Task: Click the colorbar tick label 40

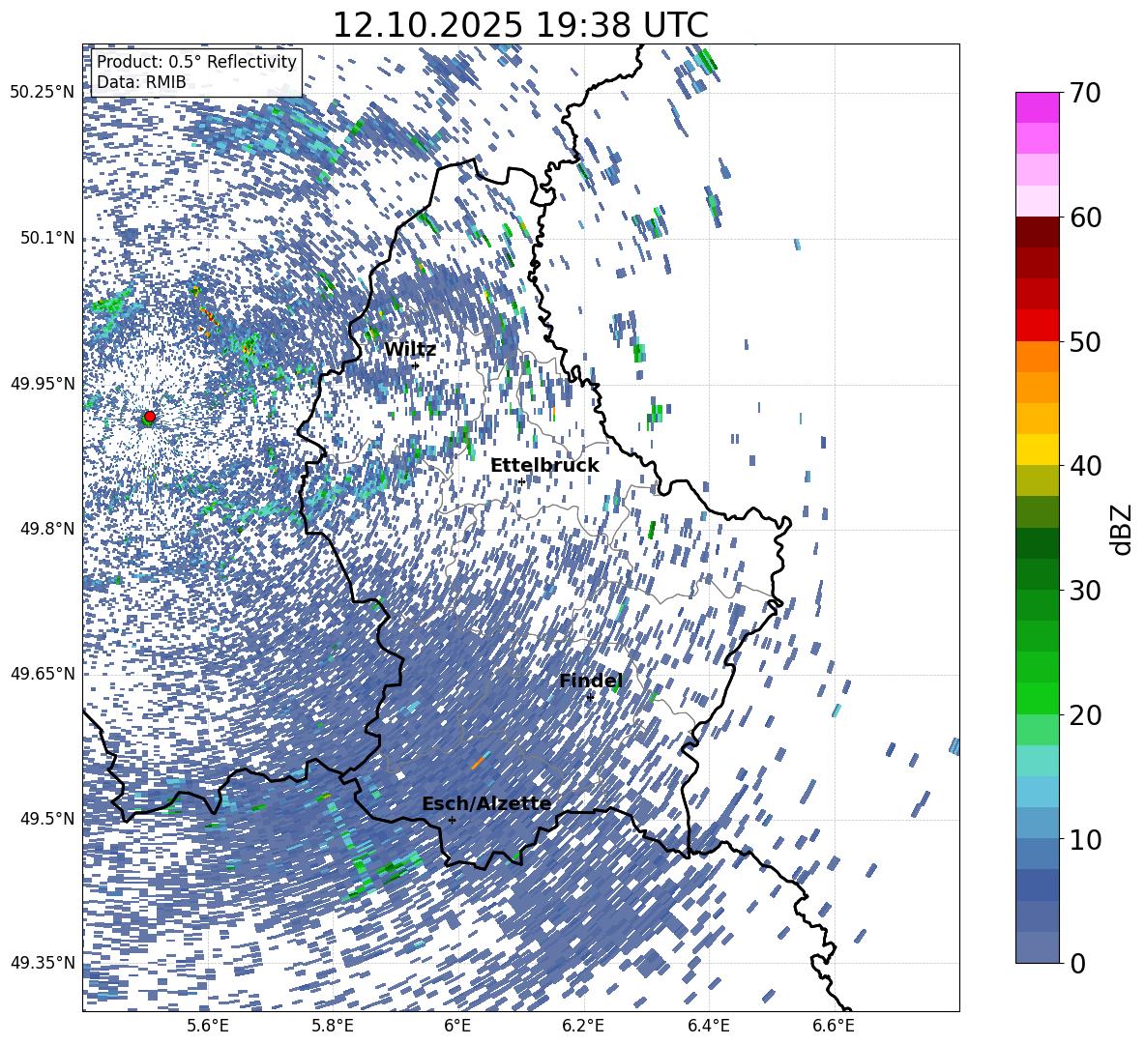Action: (x=1085, y=466)
